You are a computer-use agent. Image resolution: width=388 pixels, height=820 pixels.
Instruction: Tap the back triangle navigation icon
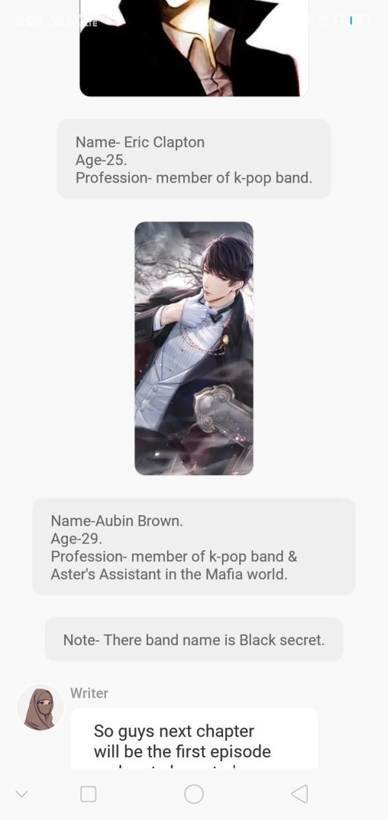(x=299, y=794)
